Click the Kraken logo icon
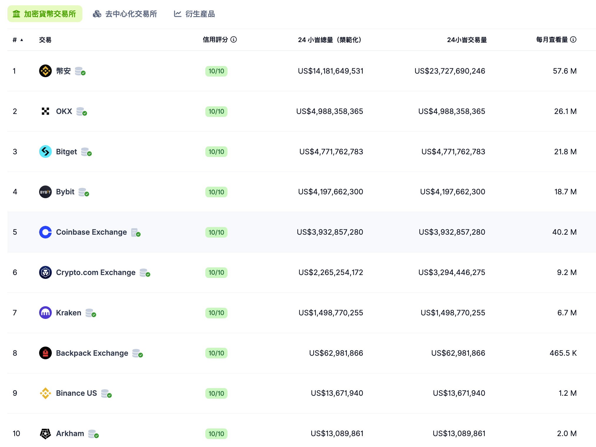This screenshot has height=447, width=596. 45,313
